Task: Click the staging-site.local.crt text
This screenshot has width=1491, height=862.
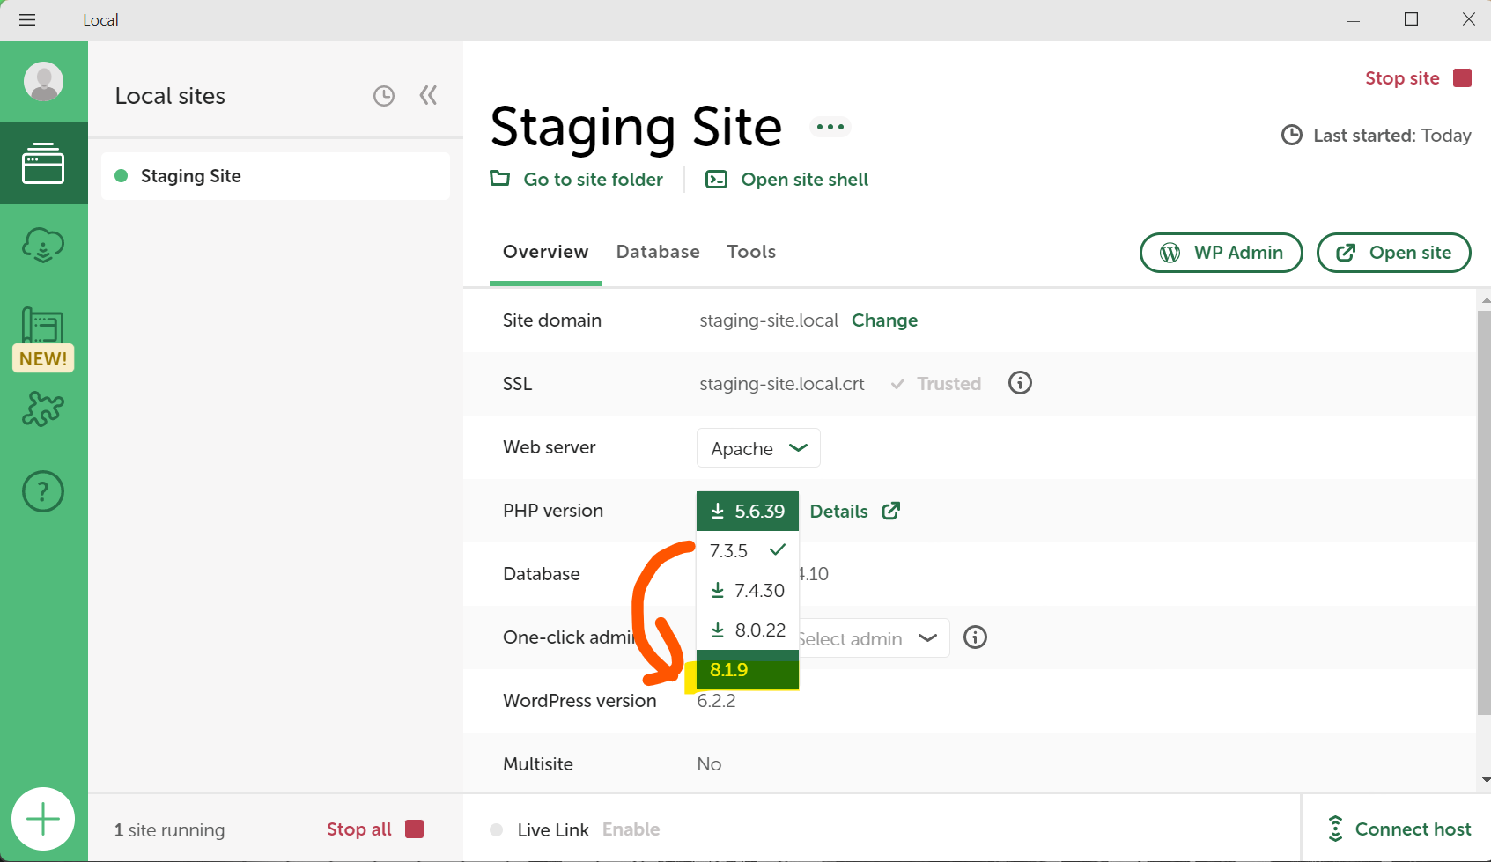Action: [x=782, y=384]
